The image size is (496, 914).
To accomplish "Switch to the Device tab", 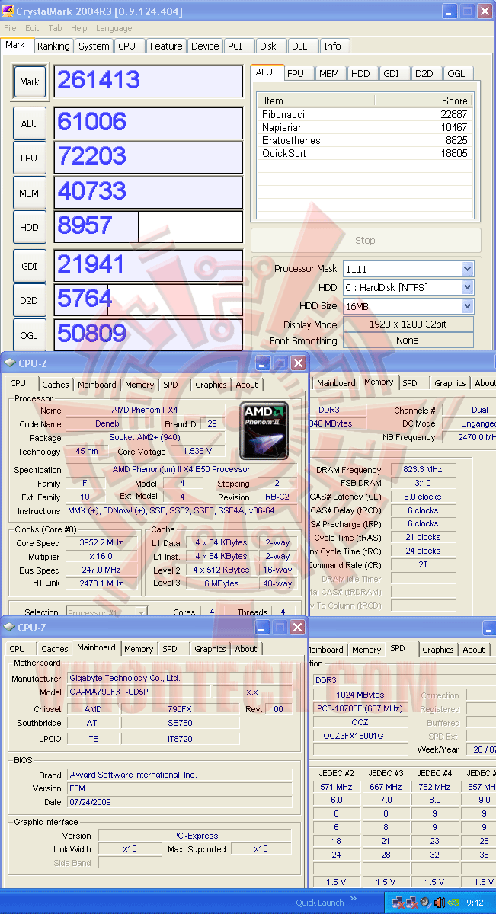I will 205,46.
